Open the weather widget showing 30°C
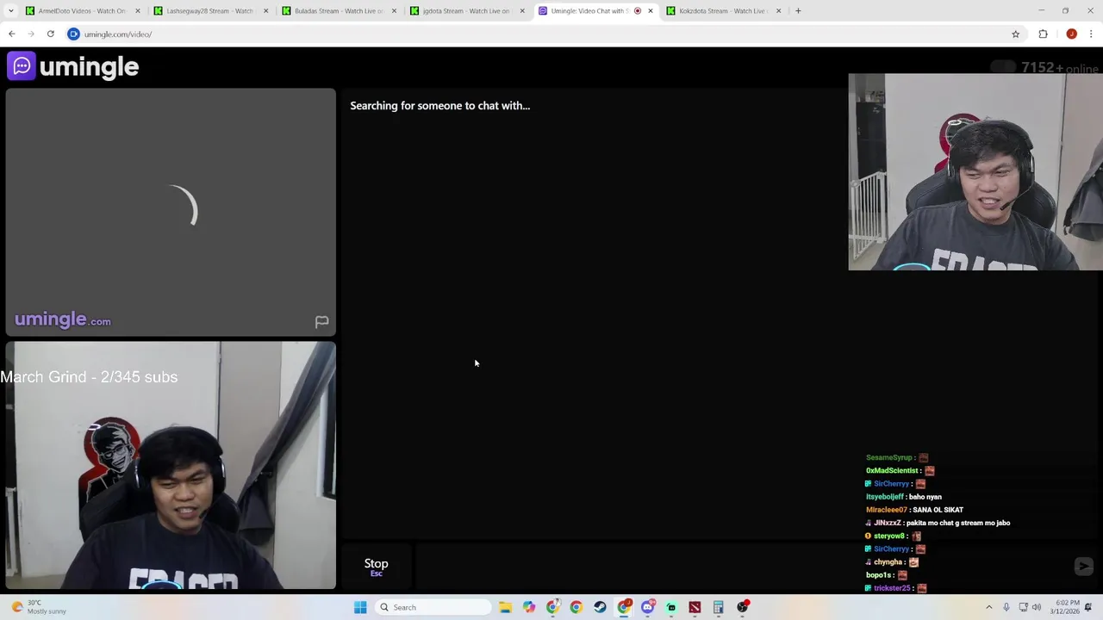 pyautogui.click(x=39, y=607)
